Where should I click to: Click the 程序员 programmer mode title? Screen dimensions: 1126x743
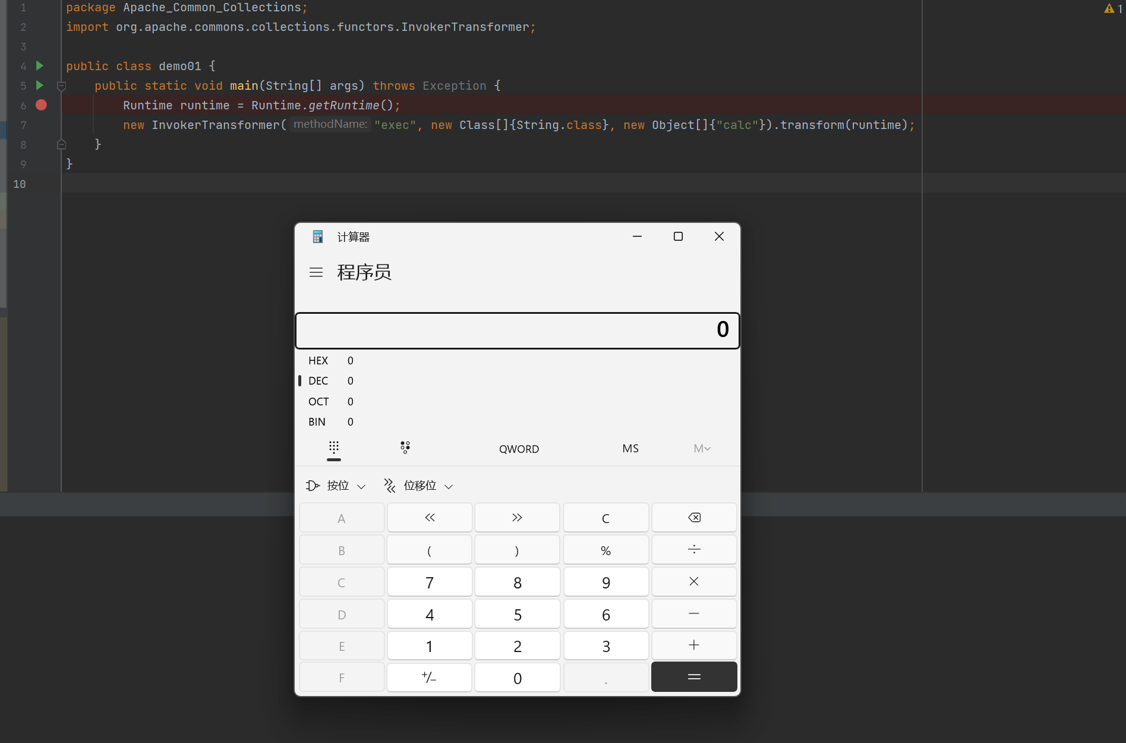point(364,272)
